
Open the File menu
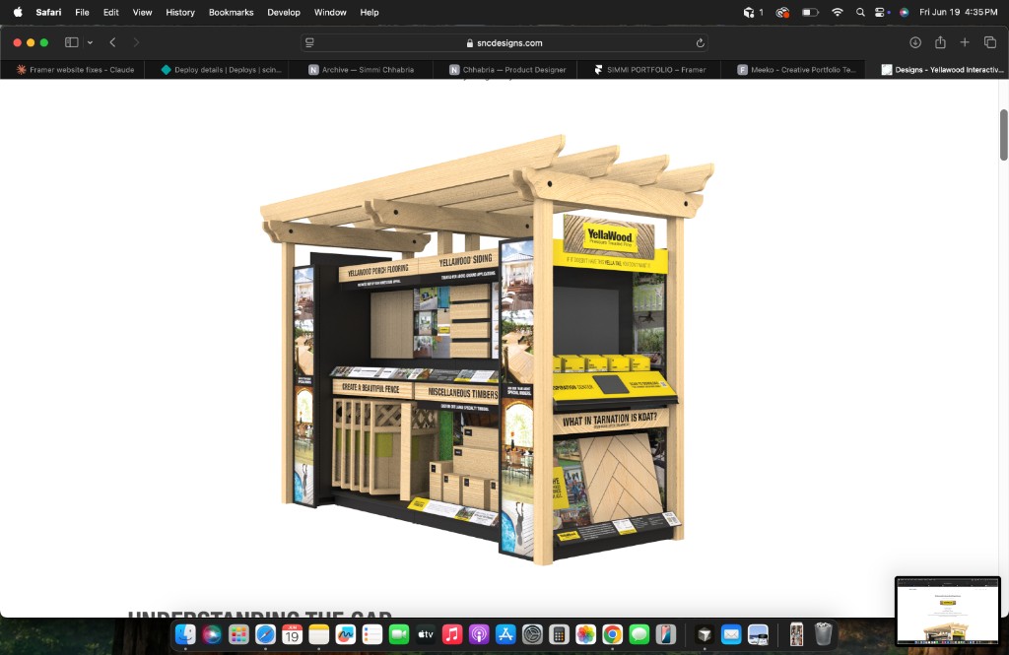click(x=82, y=12)
